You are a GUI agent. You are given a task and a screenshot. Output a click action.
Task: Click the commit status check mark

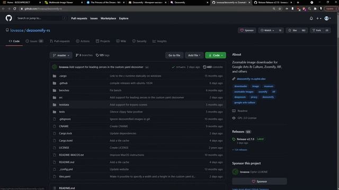pos(173,67)
